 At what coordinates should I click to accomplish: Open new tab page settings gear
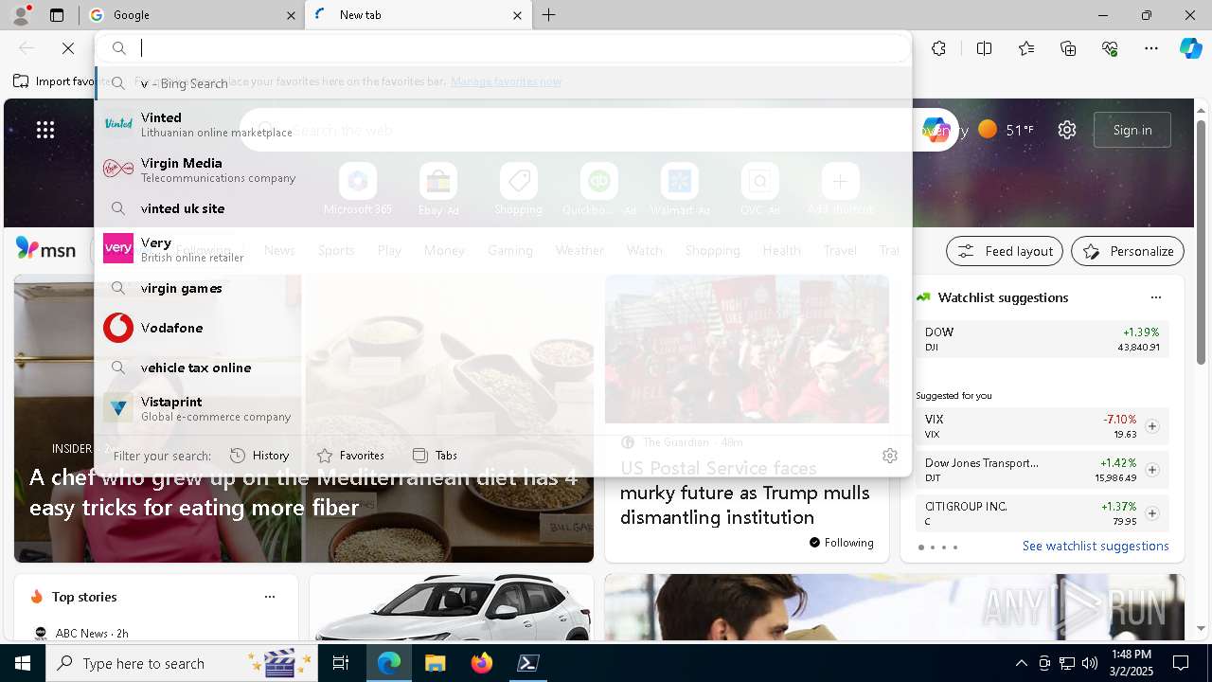tap(1067, 130)
